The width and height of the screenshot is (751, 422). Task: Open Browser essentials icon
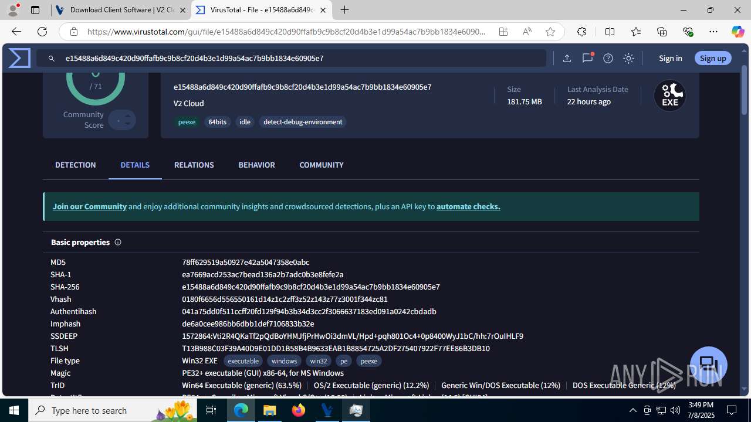pos(688,32)
